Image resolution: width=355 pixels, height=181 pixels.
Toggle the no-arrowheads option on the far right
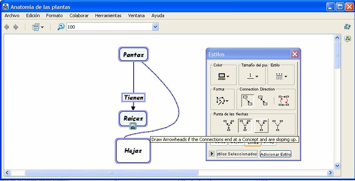click(x=277, y=125)
